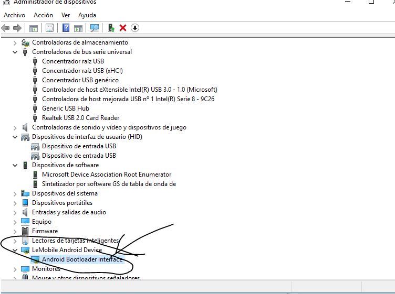Click the red X uninstall device icon

[x=123, y=28]
